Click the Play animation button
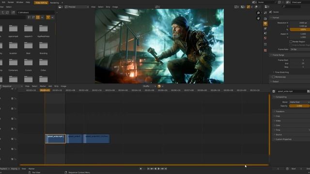This screenshot has height=174, width=310. (158, 169)
